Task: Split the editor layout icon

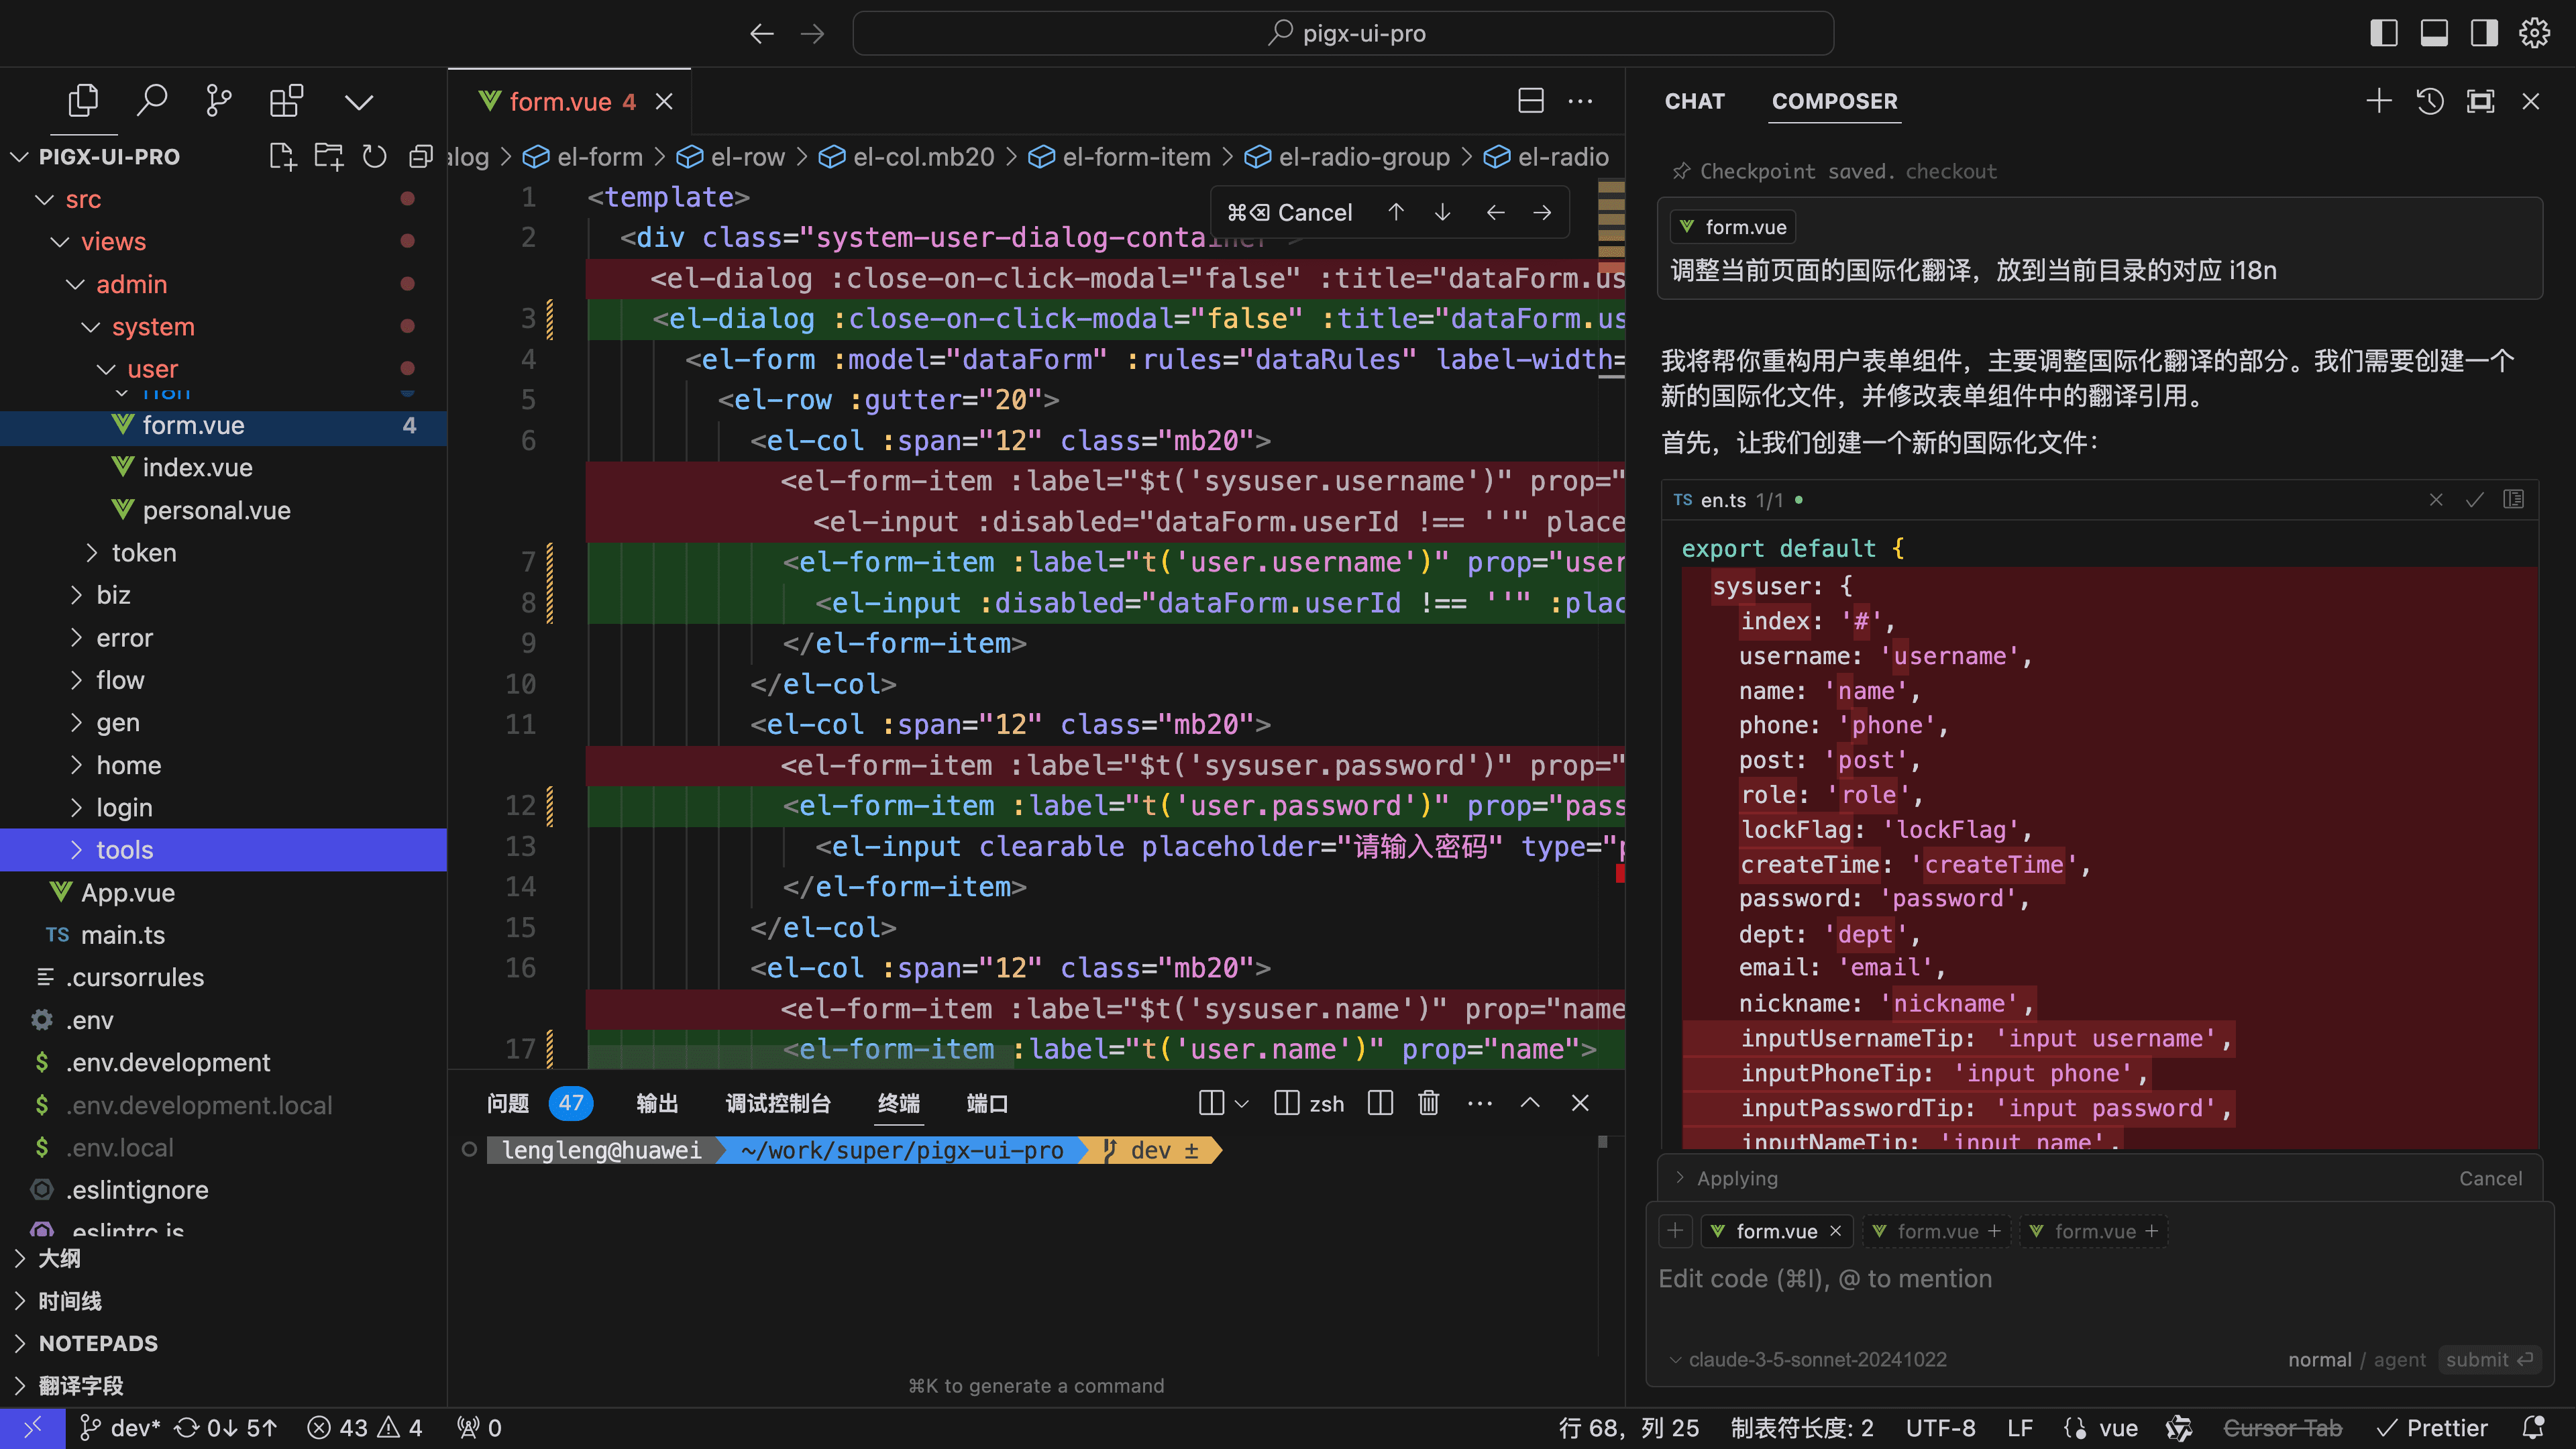Action: pyautogui.click(x=1531, y=101)
